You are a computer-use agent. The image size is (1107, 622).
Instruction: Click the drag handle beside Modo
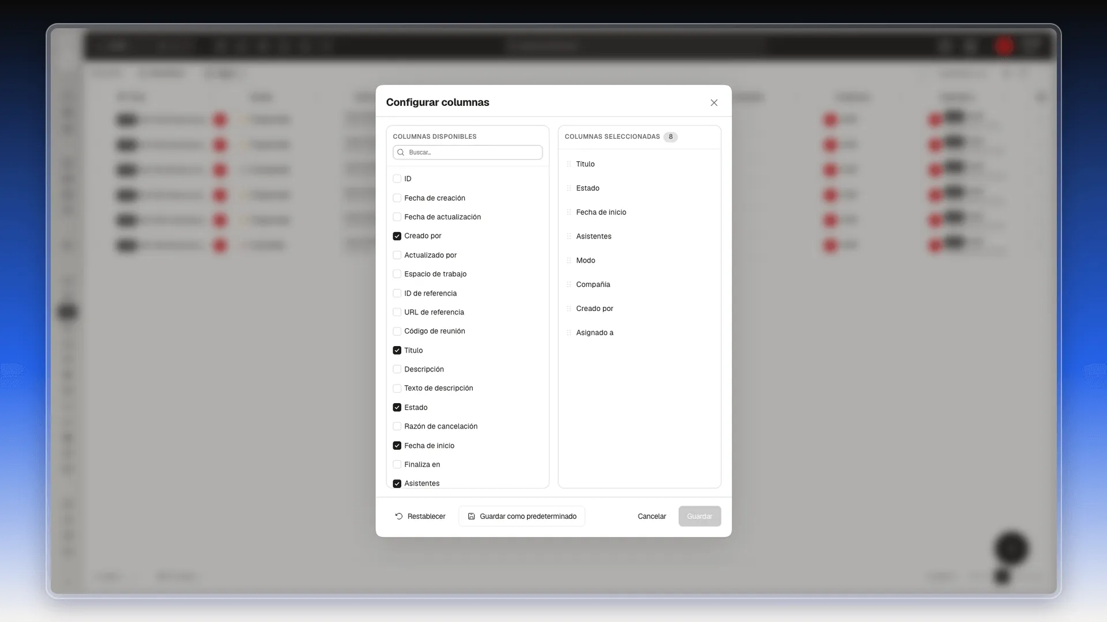pyautogui.click(x=569, y=260)
